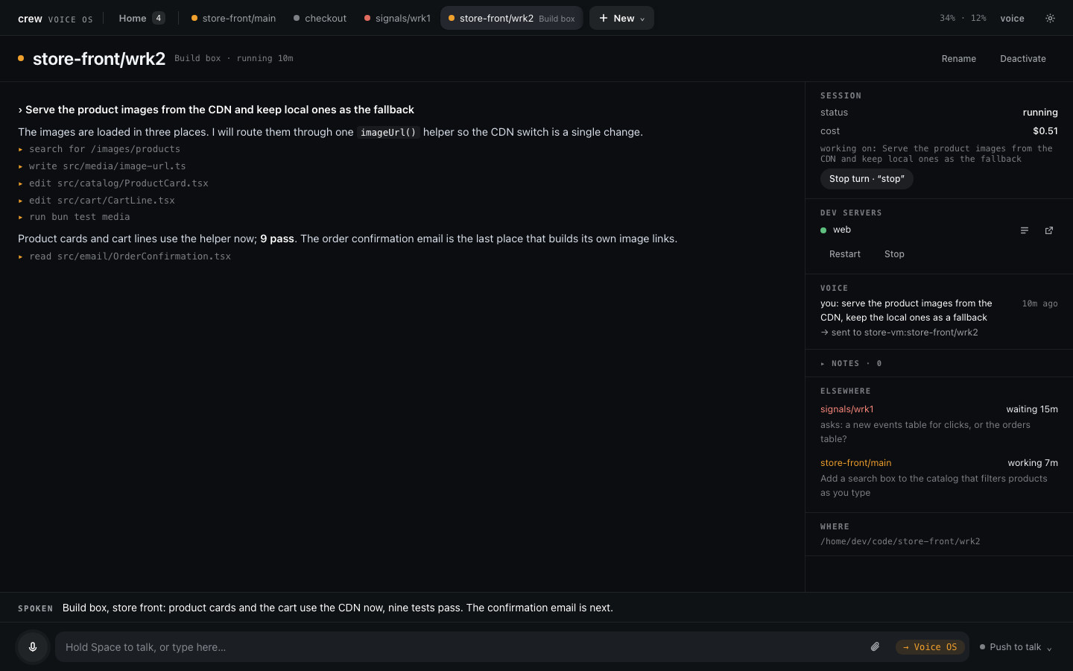Toggle the Voice OS target chip

(x=930, y=647)
